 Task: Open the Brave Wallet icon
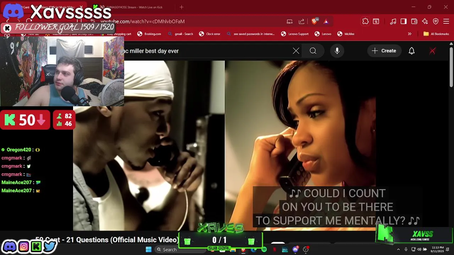point(414,21)
